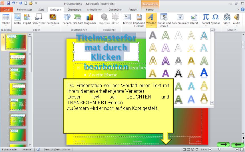Expand the Tabelle dropdown
Image resolution: width=245 pixels, height=152 pixels.
tap(5, 26)
